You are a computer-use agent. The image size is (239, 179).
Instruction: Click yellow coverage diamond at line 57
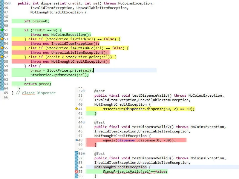click(x=2, y=57)
